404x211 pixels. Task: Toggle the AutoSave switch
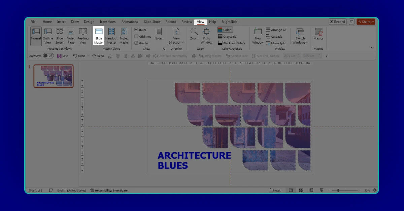click(48, 56)
